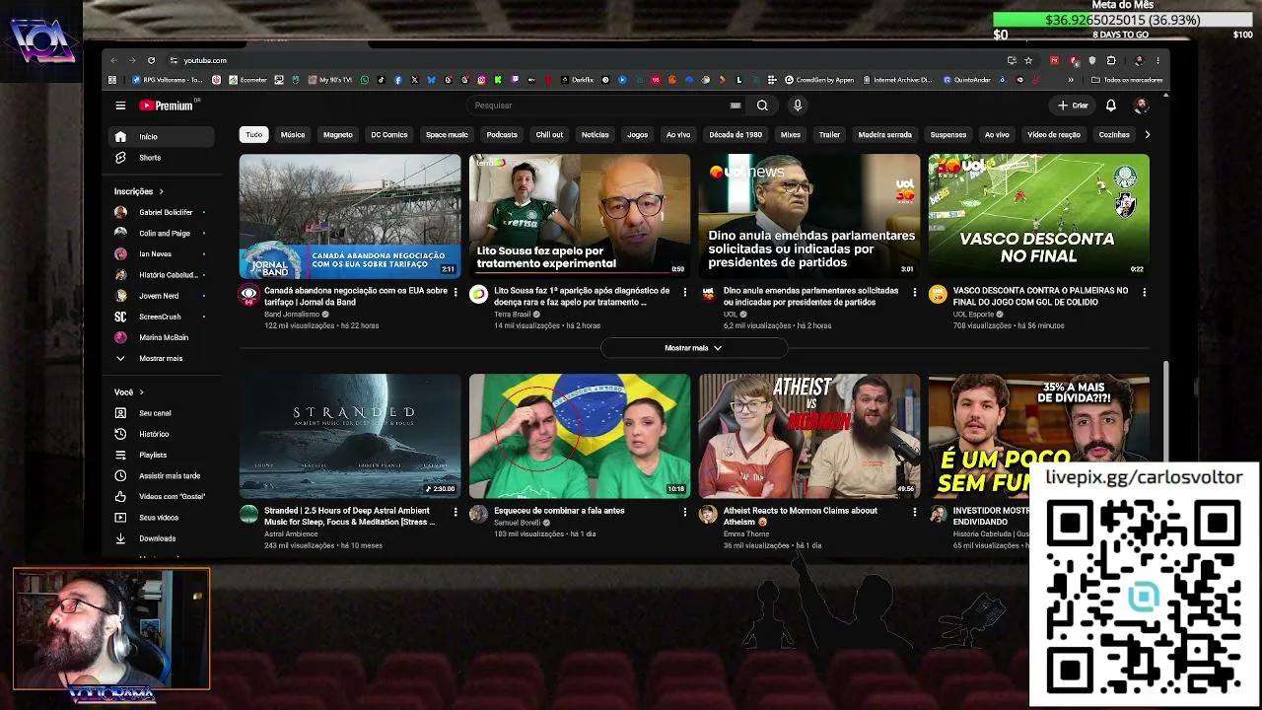Viewport: 1262px width, 710px height.
Task: Click the Criar button
Action: [1073, 106]
